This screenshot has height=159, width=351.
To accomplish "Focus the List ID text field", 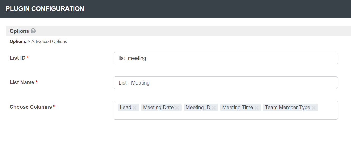I will [x=225, y=58].
